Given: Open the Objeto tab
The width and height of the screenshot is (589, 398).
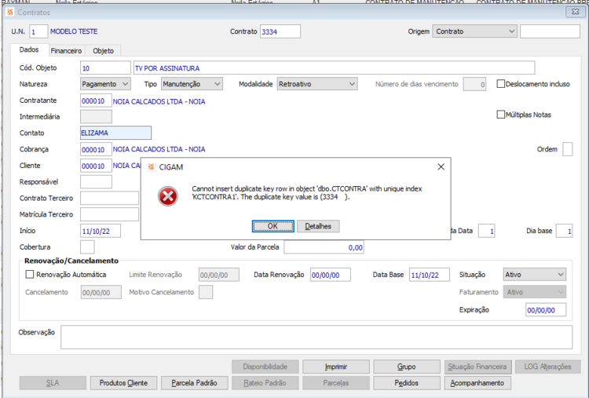Looking at the screenshot, I should [x=104, y=51].
